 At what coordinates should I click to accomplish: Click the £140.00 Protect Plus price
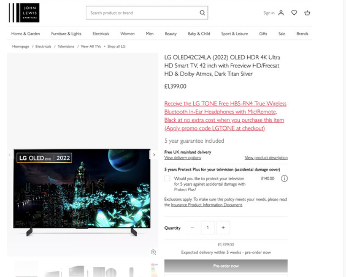point(268,178)
